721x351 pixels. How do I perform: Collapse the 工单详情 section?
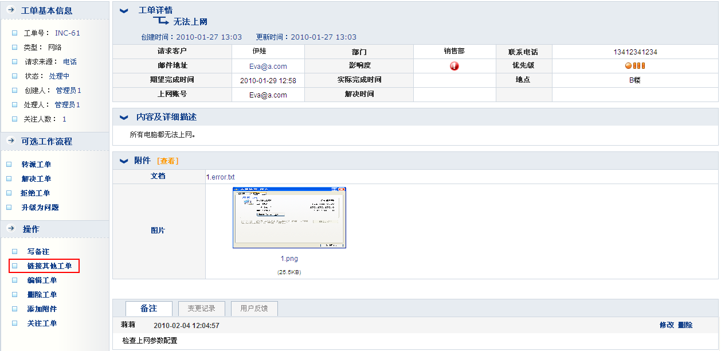tap(124, 10)
